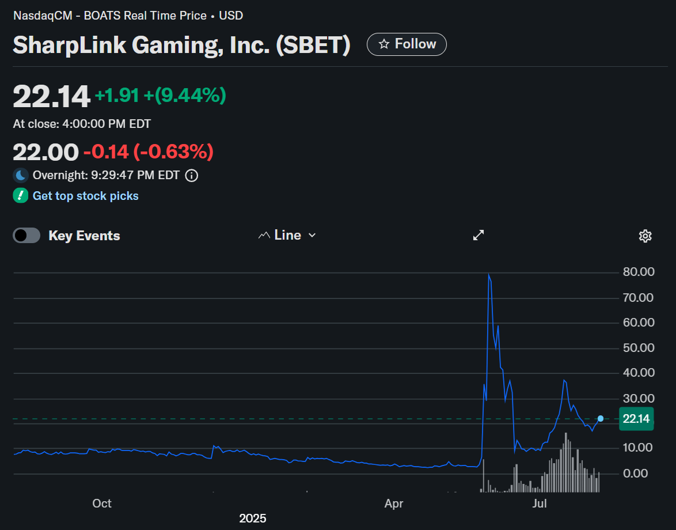Click the 0.00 y-axis label
The height and width of the screenshot is (530, 676).
pyautogui.click(x=636, y=473)
